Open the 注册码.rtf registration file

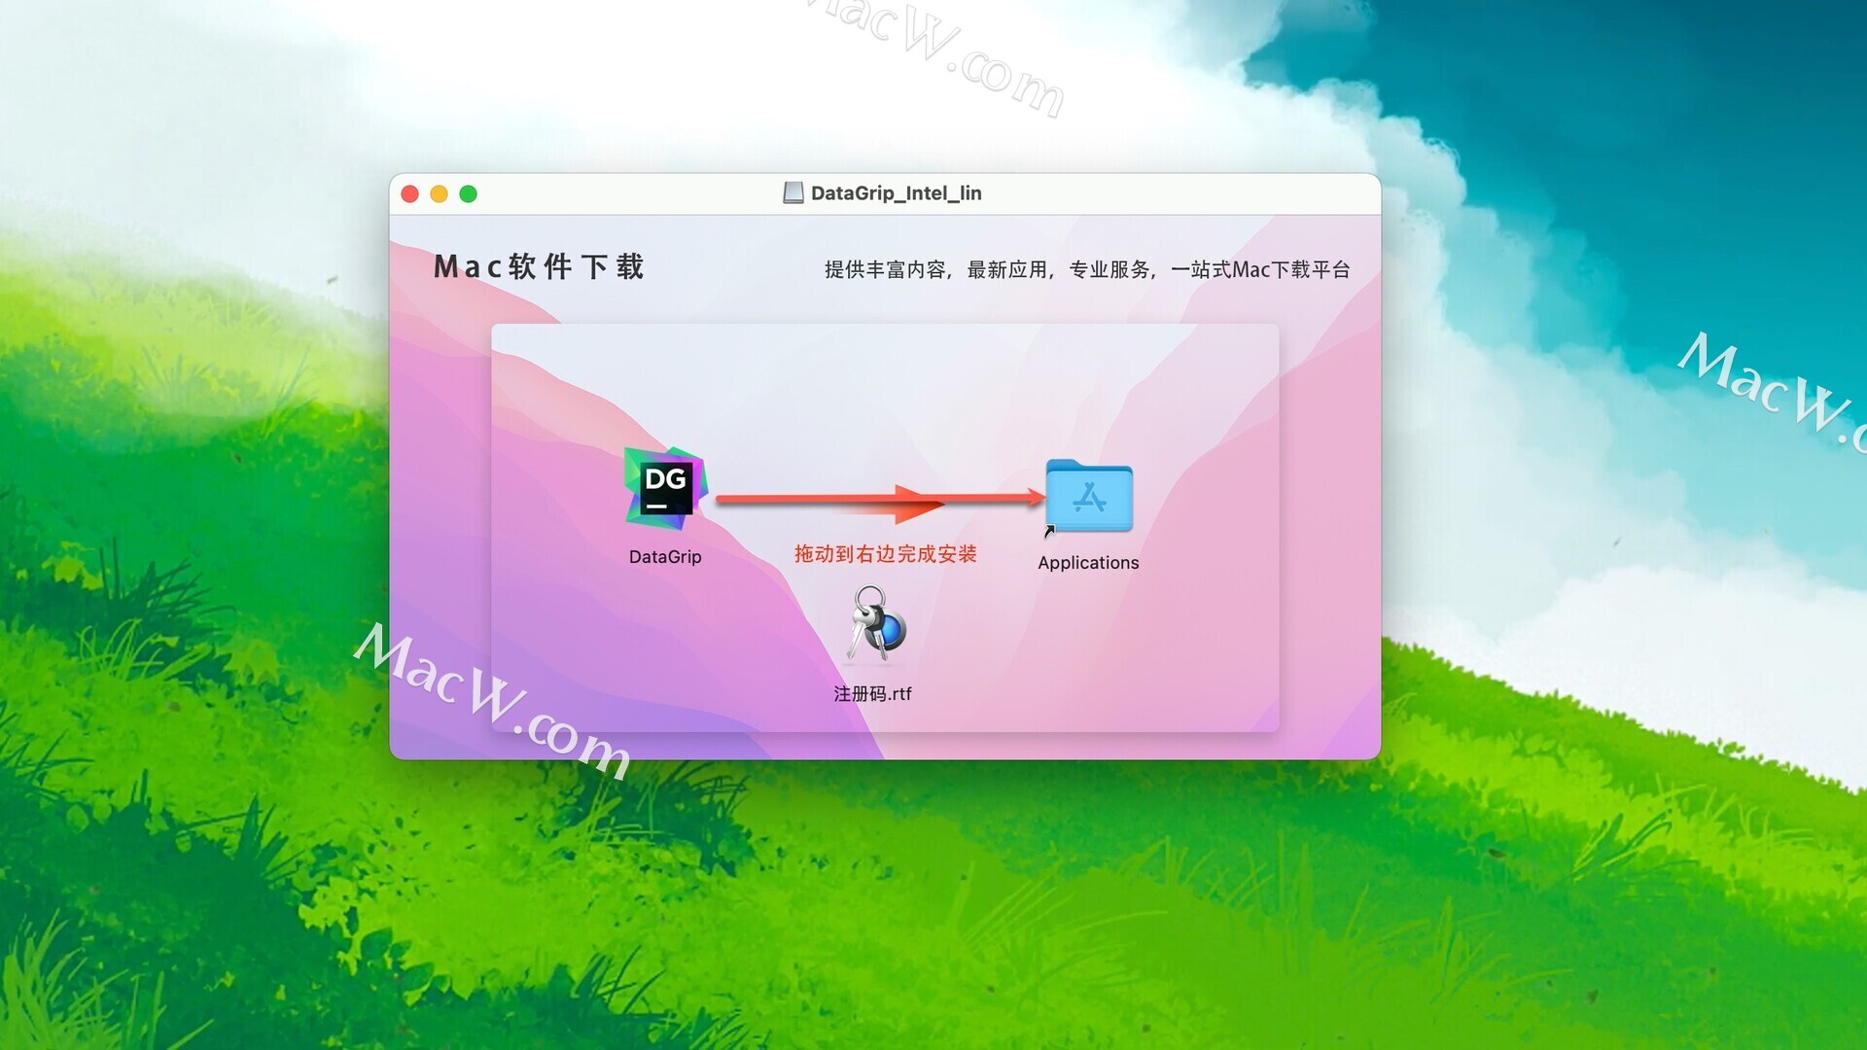pos(878,635)
